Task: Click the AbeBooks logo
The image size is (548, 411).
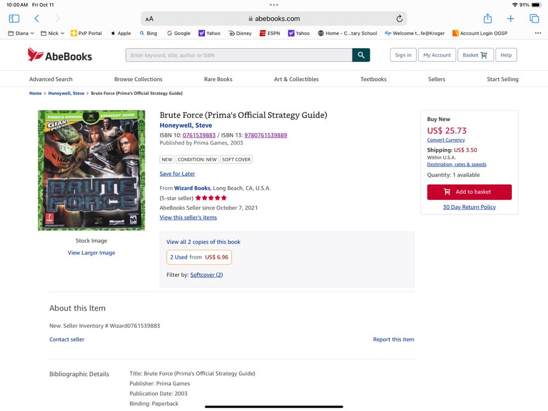Action: pyautogui.click(x=60, y=55)
